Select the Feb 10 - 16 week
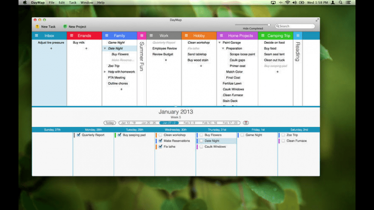This screenshot has height=210, width=374. (210, 123)
